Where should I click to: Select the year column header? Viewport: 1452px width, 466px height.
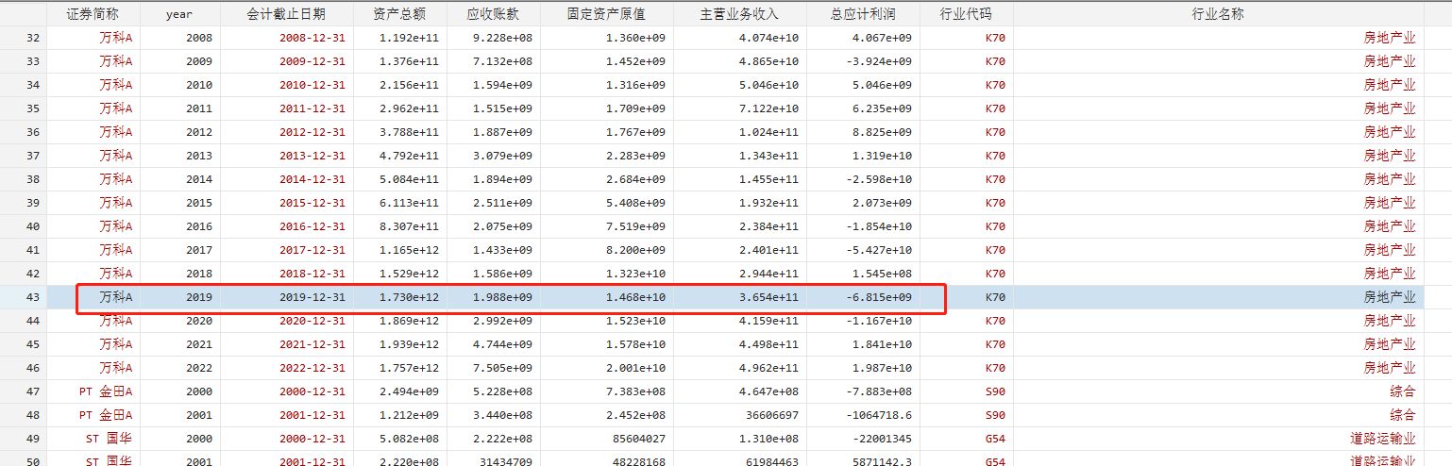click(x=179, y=14)
